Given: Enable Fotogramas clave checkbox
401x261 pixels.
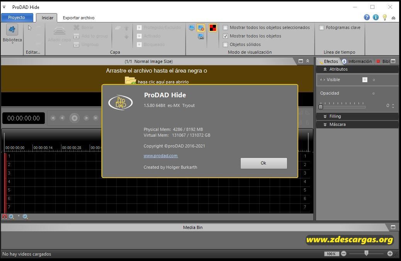Looking at the screenshot, I should point(321,28).
